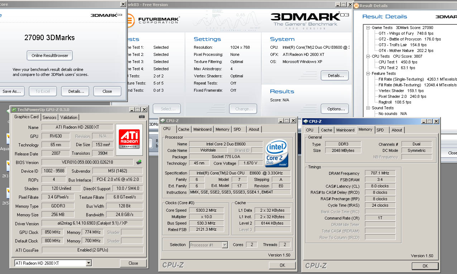Open the Processor #1 selection dropdown
The width and height of the screenshot is (457, 274).
point(225,245)
